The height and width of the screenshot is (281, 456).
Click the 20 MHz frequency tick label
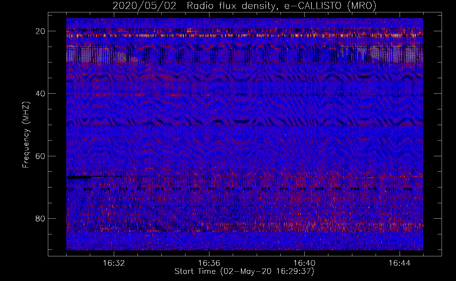[41, 31]
